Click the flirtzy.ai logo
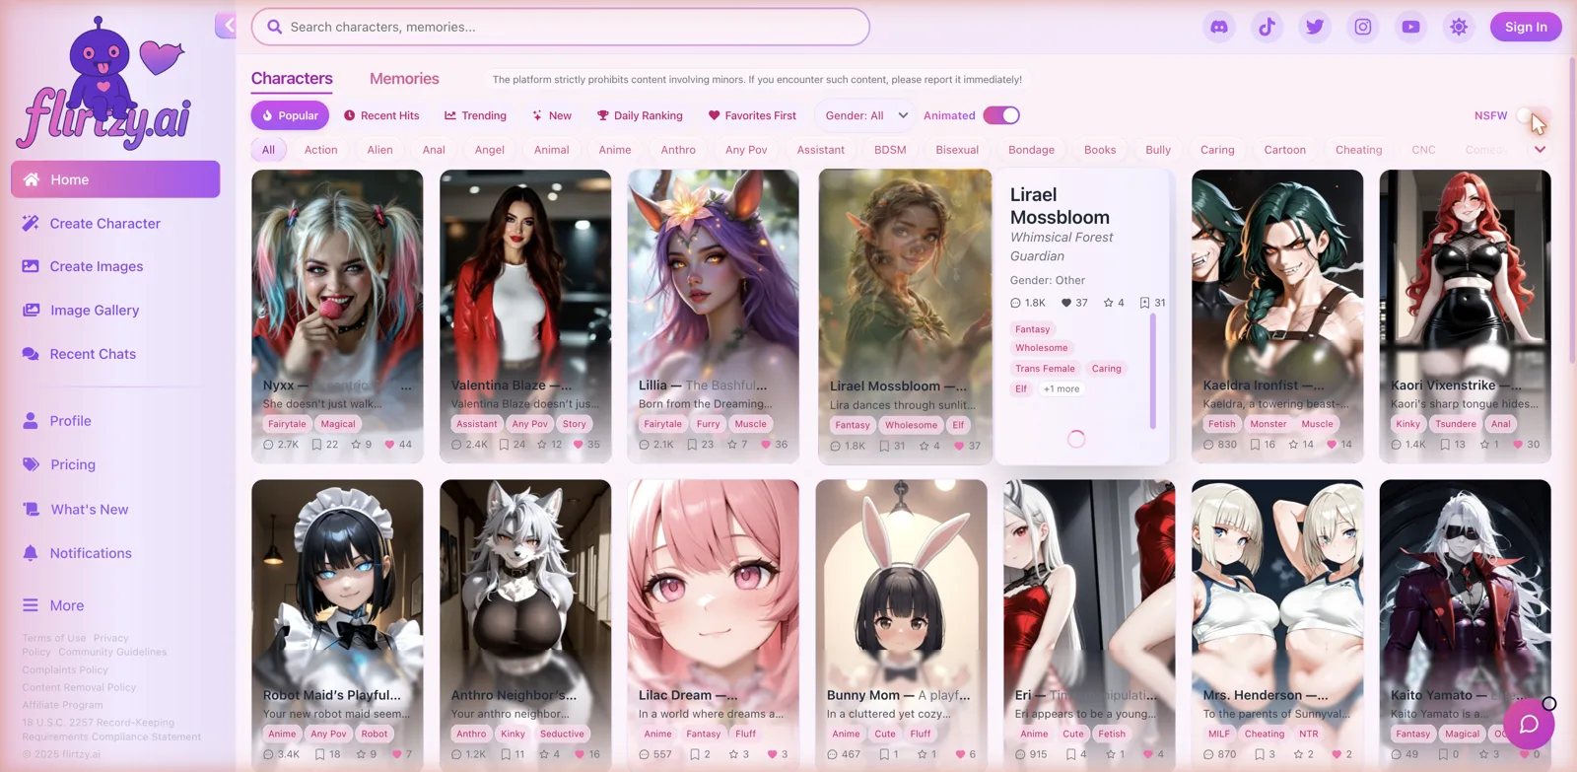 [105, 84]
